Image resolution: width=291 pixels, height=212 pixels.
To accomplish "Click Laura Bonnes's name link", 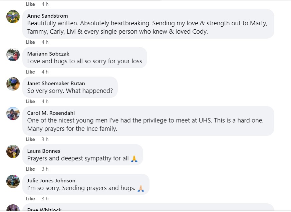I will click(x=44, y=151).
